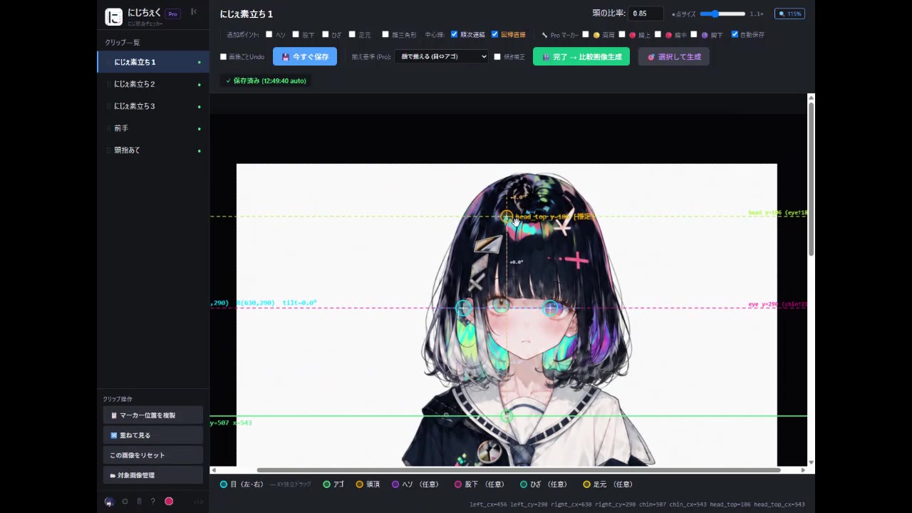
Task: Open the 顔で揃える alignment dropdown
Action: pyautogui.click(x=441, y=56)
